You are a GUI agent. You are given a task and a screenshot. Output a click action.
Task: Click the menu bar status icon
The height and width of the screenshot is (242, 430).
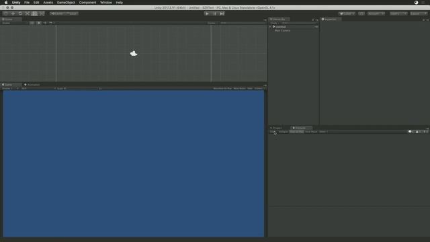(x=417, y=3)
